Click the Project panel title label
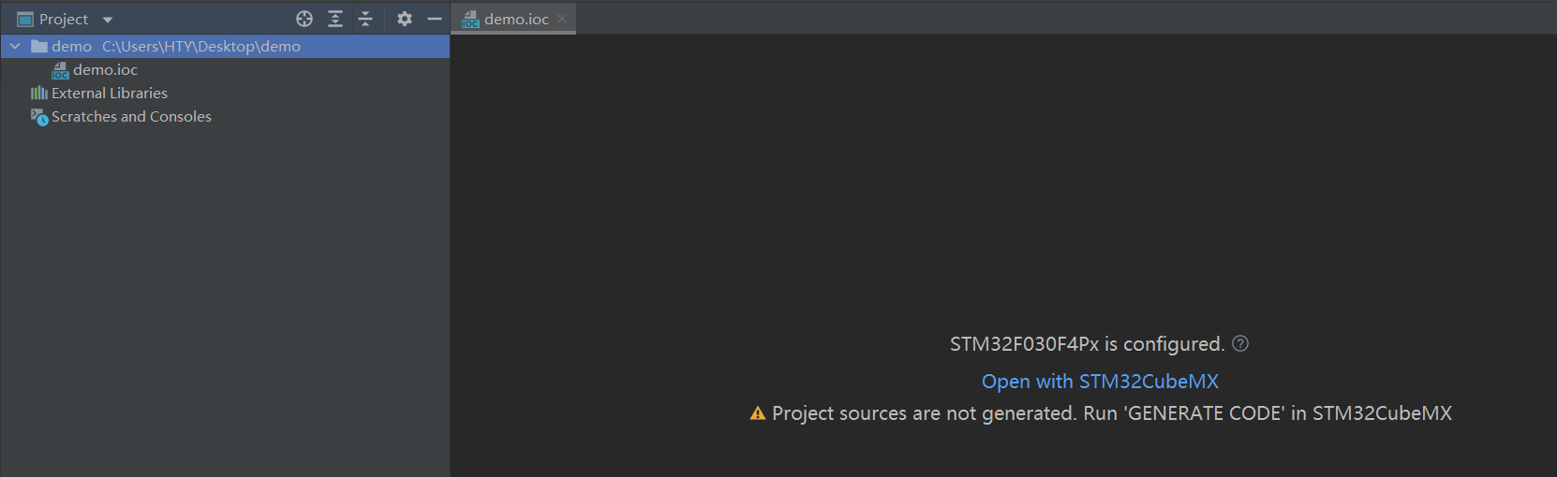 click(x=63, y=20)
